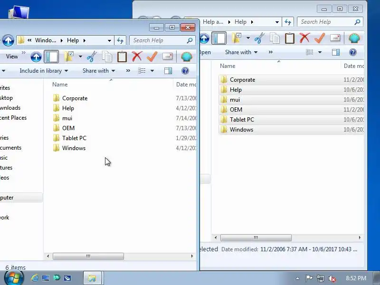Click horizontal scrollbar thumb in front window
380x285 pixels.
(x=88, y=256)
